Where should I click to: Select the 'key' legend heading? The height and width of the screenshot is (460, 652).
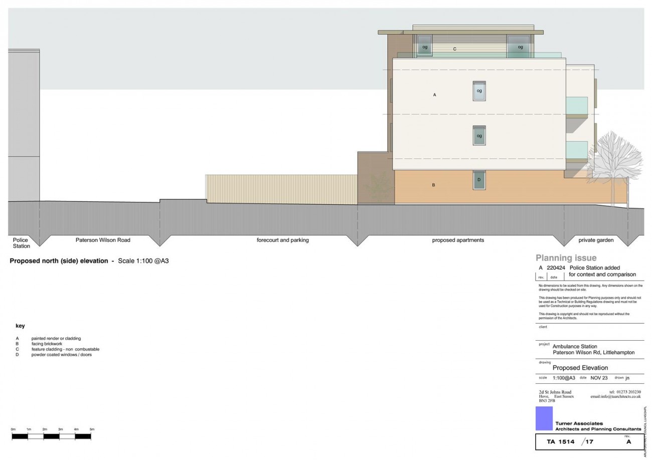point(21,325)
